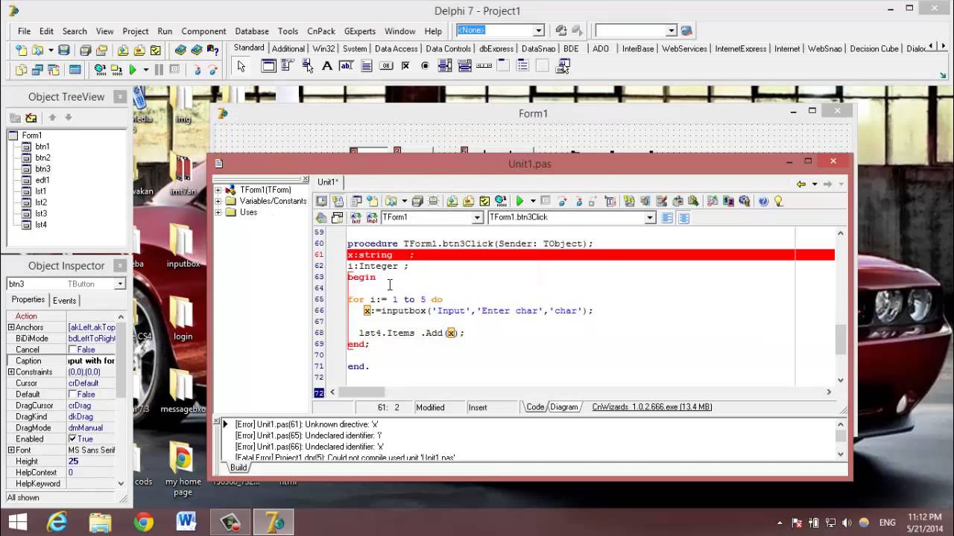This screenshot has height=536, width=954.
Task: Pick the ComboBox component in palette
Action: (x=464, y=66)
